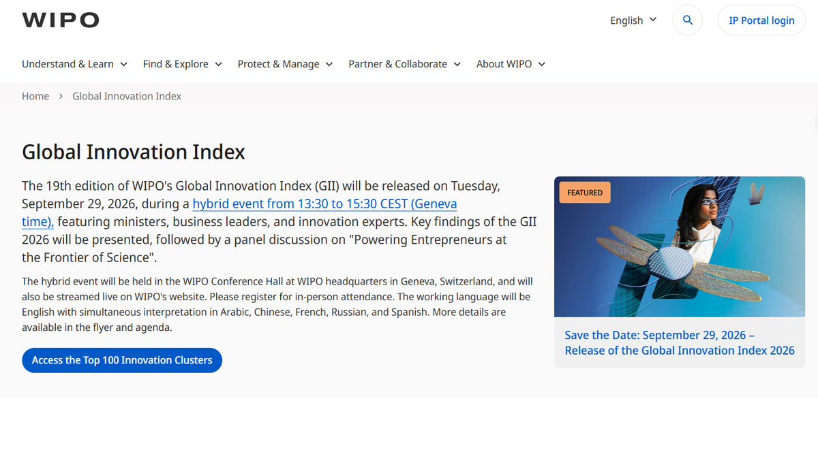Open the English language dropdown
Image resolution: width=818 pixels, height=467 pixels.
point(633,20)
